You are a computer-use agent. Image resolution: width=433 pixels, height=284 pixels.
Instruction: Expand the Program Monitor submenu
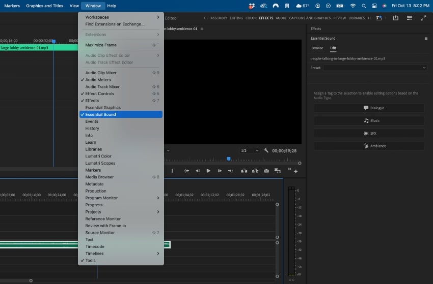tap(121, 198)
